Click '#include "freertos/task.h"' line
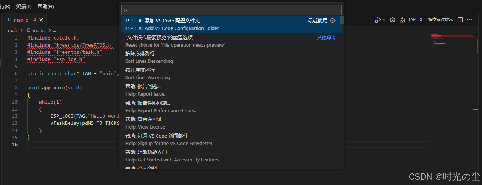482x185 pixels. coord(65,52)
